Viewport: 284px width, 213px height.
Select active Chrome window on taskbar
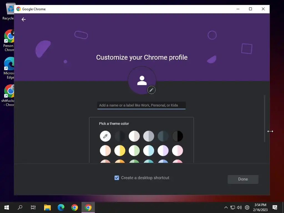88,207
